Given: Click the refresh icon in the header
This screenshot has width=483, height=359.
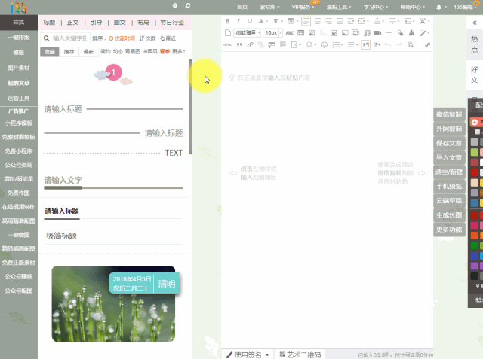Looking at the screenshot, I should (188, 5).
